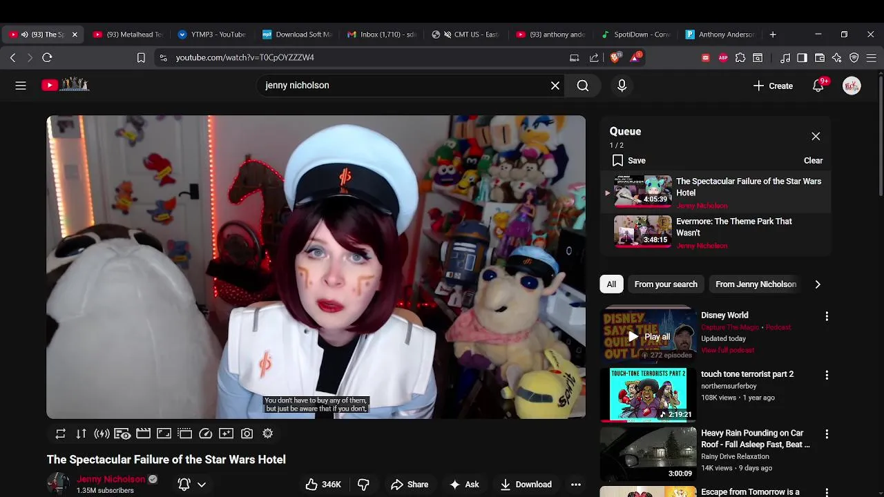
Task: Show more filter chips with right arrow
Action: (818, 284)
